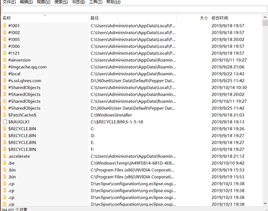The height and width of the screenshot is (211, 268).
Task: Select the file name $RAUGLX1
Action: (19, 122)
